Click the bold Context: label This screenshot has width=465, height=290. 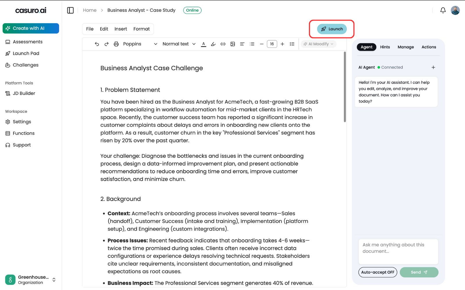(119, 213)
